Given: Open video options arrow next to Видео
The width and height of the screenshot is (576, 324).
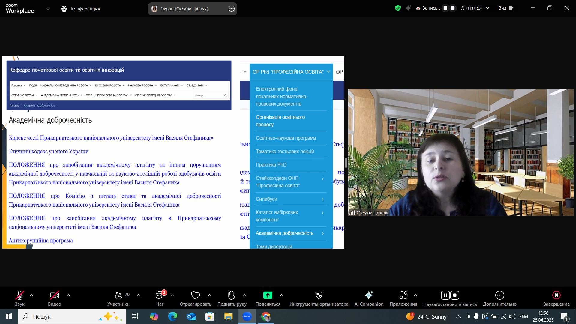Looking at the screenshot, I should [x=68, y=295].
